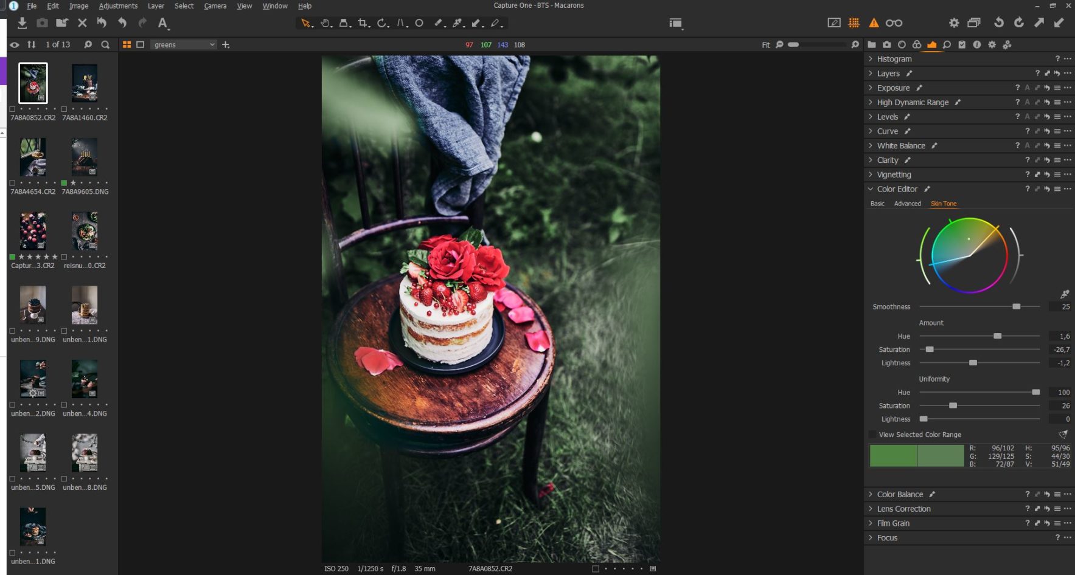Viewport: 1075px width, 575px height.
Task: Open the Metadata tool tab (clipboard icon)
Action: point(962,44)
